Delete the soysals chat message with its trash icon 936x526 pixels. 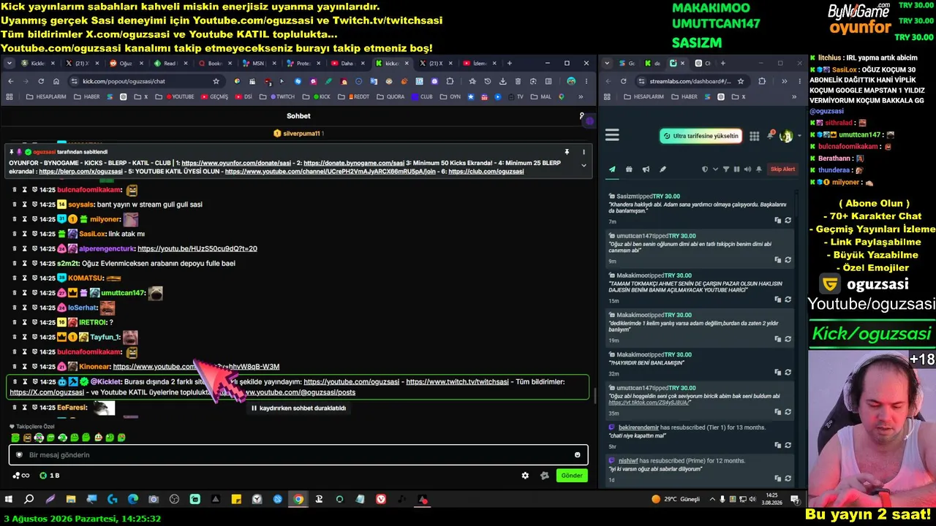pyautogui.click(x=15, y=205)
